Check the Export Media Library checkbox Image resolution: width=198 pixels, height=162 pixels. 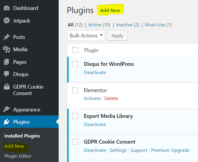tap(75, 116)
